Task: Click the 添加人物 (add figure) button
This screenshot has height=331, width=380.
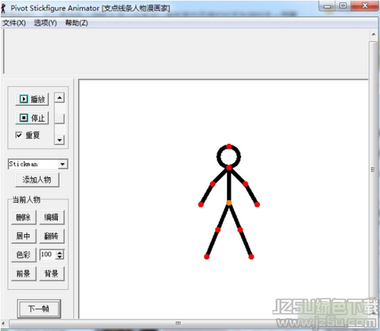Action: pos(37,180)
